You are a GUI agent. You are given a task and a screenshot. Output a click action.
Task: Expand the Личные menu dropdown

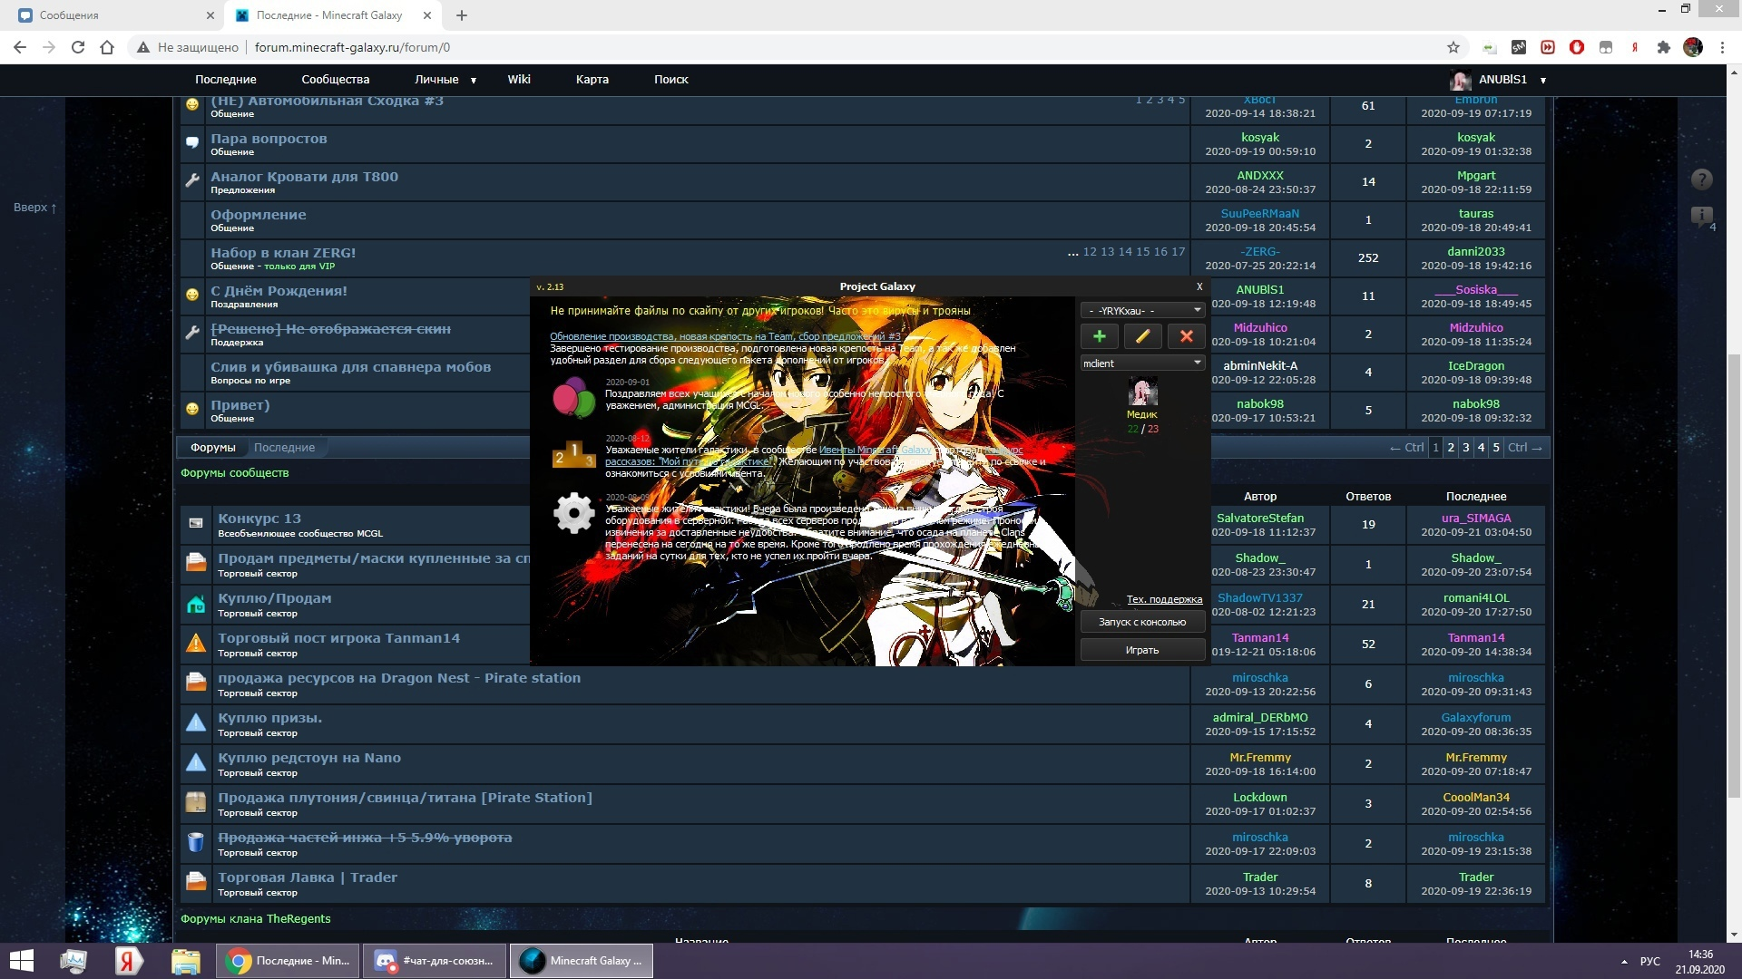click(445, 80)
